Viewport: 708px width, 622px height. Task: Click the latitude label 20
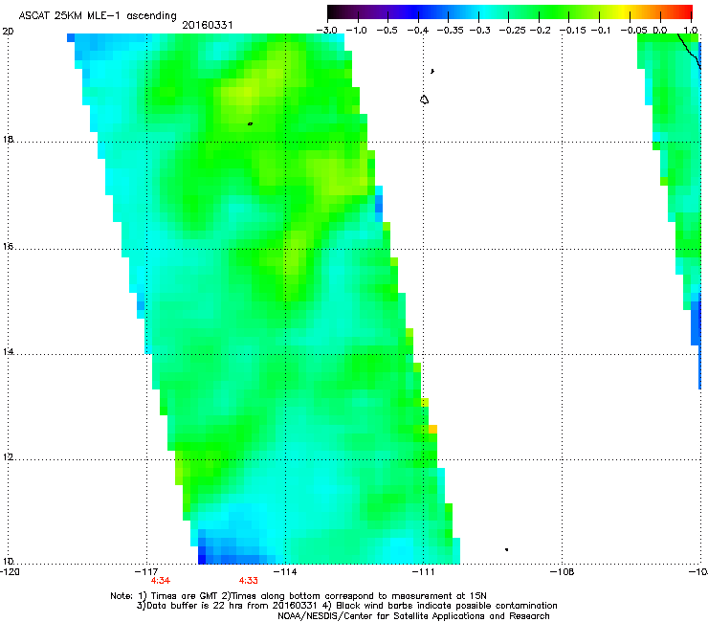click(x=8, y=32)
